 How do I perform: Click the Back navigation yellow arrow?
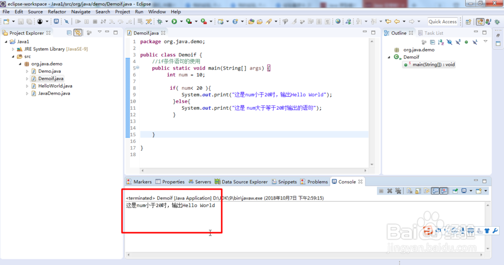pyautogui.click(x=397, y=22)
